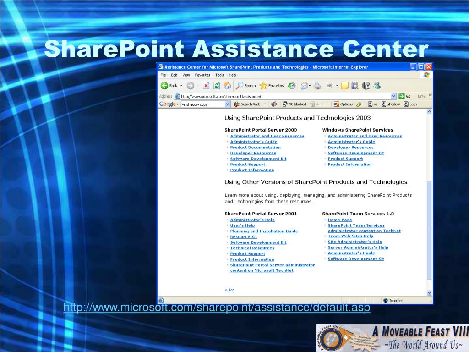The width and height of the screenshot is (469, 352).
Task: Open the Planning and Installation Guide link
Action: pyautogui.click(x=264, y=231)
